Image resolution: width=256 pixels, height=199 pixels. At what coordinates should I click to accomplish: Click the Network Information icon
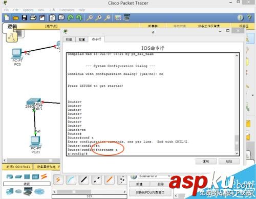pyautogui.click(x=241, y=17)
